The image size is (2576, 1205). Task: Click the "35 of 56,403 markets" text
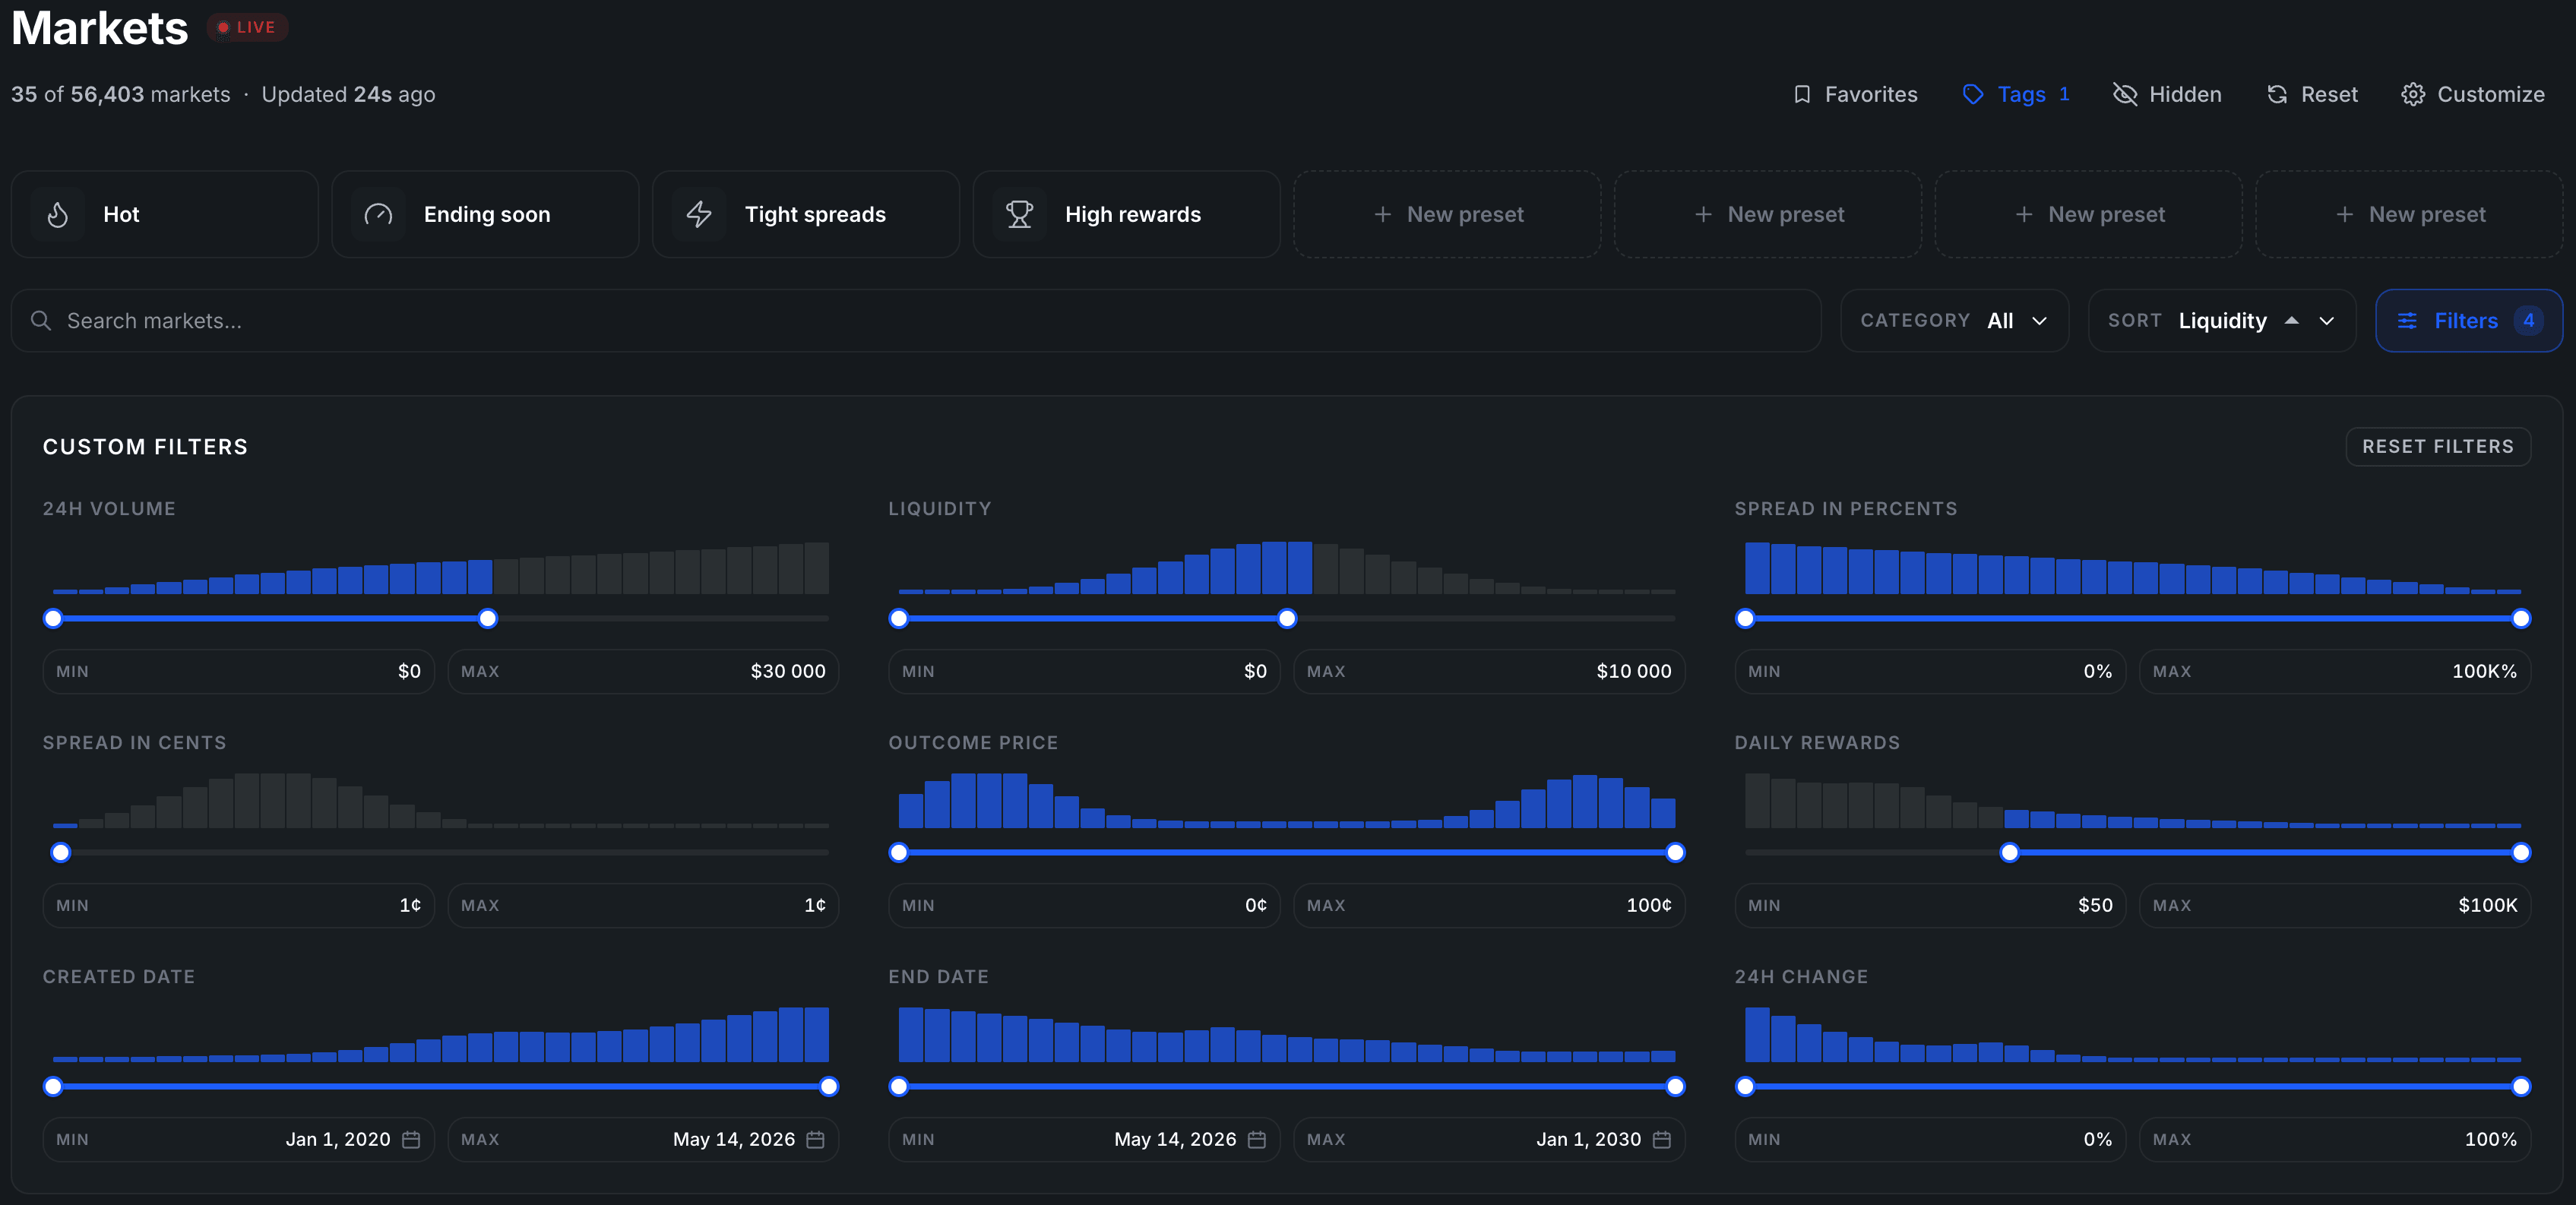click(x=121, y=94)
